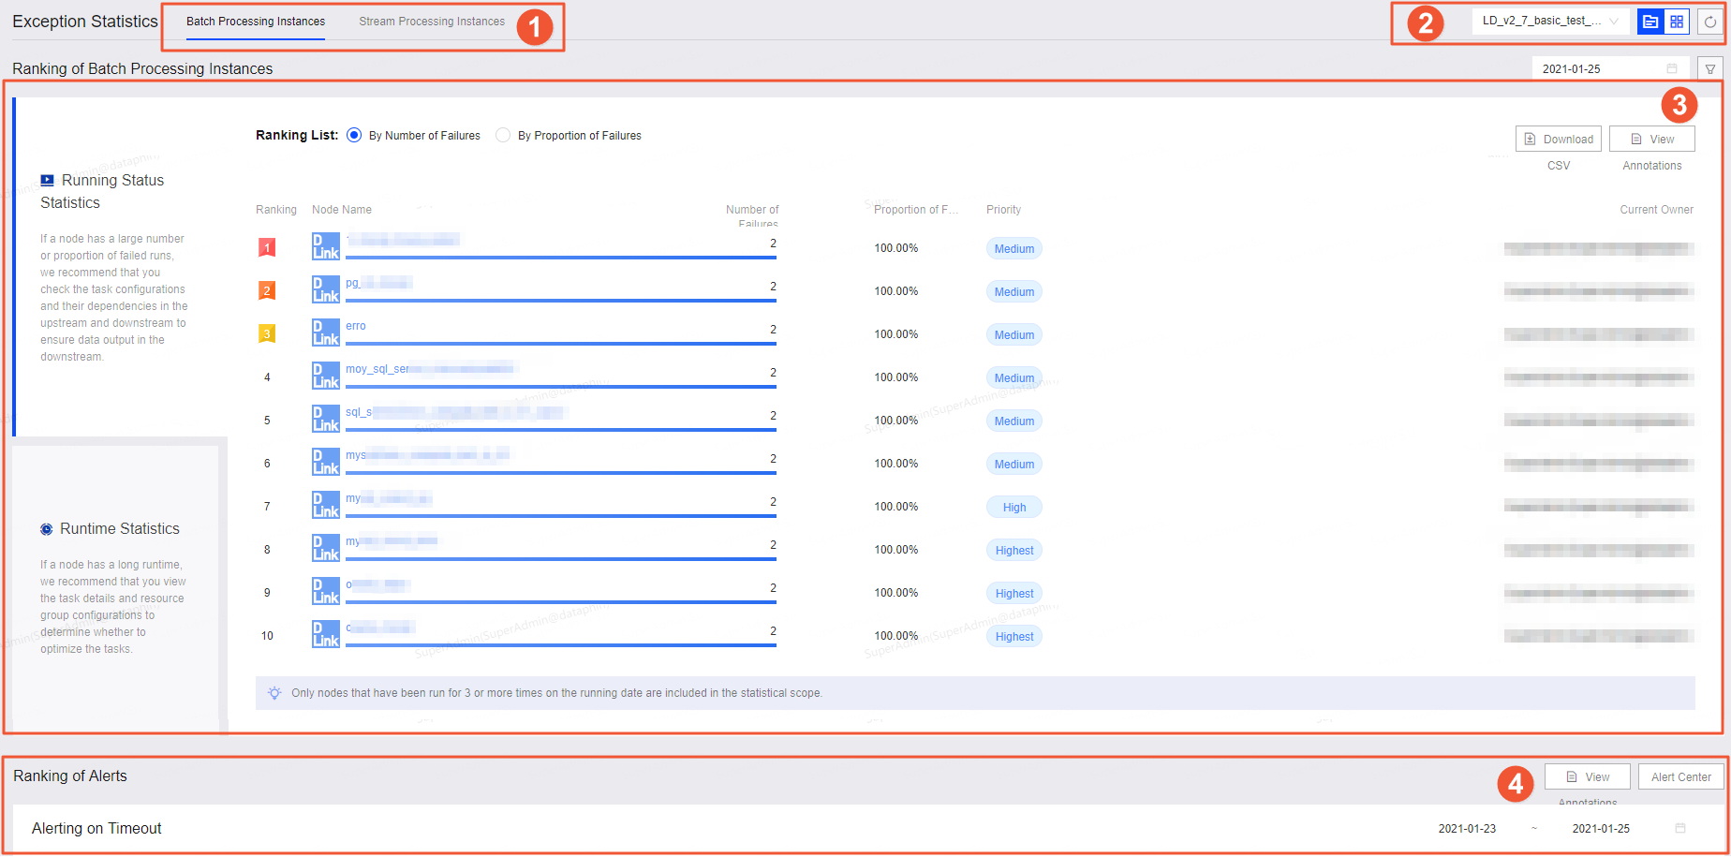
Task: Open the pg node name link
Action: coord(379,283)
